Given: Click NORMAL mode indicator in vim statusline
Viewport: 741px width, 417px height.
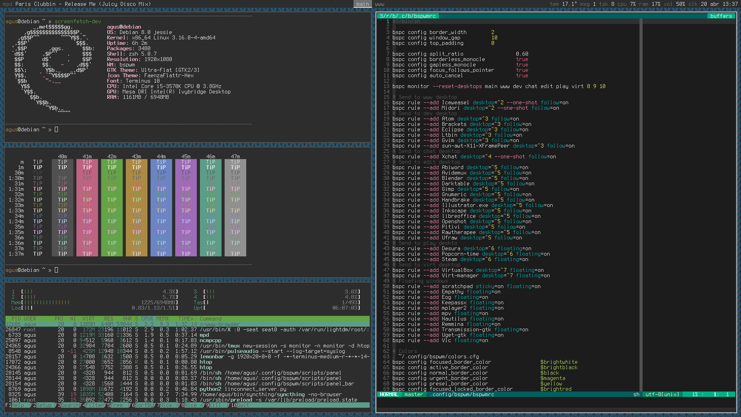Looking at the screenshot, I should 389,394.
